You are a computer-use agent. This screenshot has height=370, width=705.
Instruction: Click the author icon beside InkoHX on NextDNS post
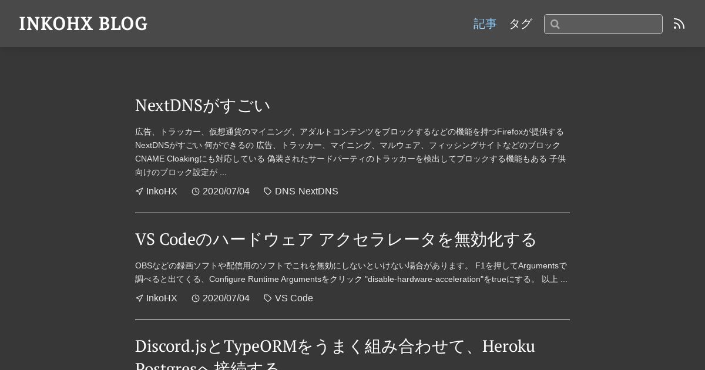click(139, 191)
